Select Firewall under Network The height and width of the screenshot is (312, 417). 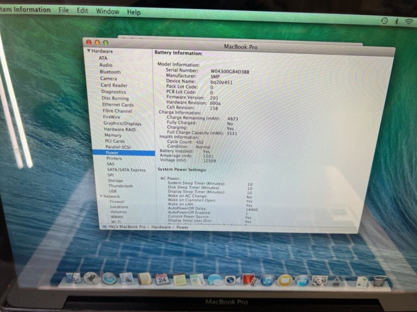coord(117,201)
